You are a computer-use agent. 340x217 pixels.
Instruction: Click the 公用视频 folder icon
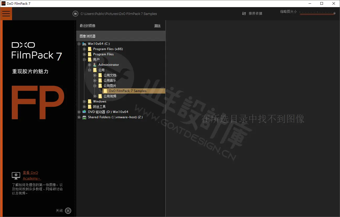100,96
